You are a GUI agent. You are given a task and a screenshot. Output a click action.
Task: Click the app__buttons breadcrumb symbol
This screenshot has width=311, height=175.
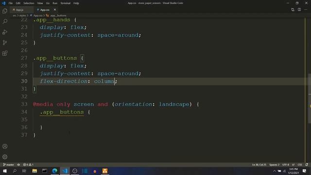click(58, 16)
